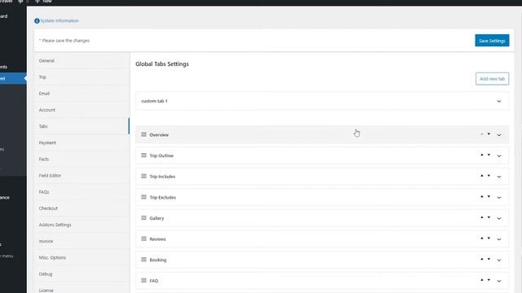Viewport: 522px width, 293px height.
Task: Grab the Overview row drag handle
Action: click(144, 134)
